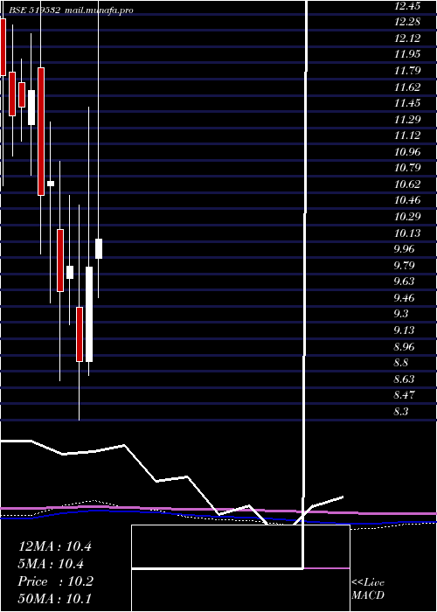
Task: Click the 9.63 price axis label
Action: [404, 282]
